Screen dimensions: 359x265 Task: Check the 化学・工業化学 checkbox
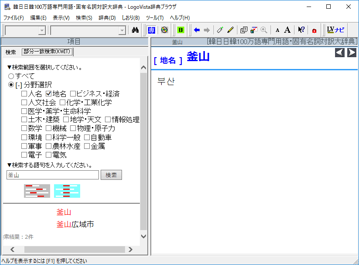[x=62, y=102]
